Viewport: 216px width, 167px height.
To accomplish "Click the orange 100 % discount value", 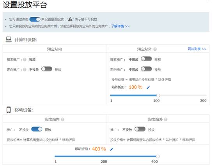I will click(x=136, y=87).
